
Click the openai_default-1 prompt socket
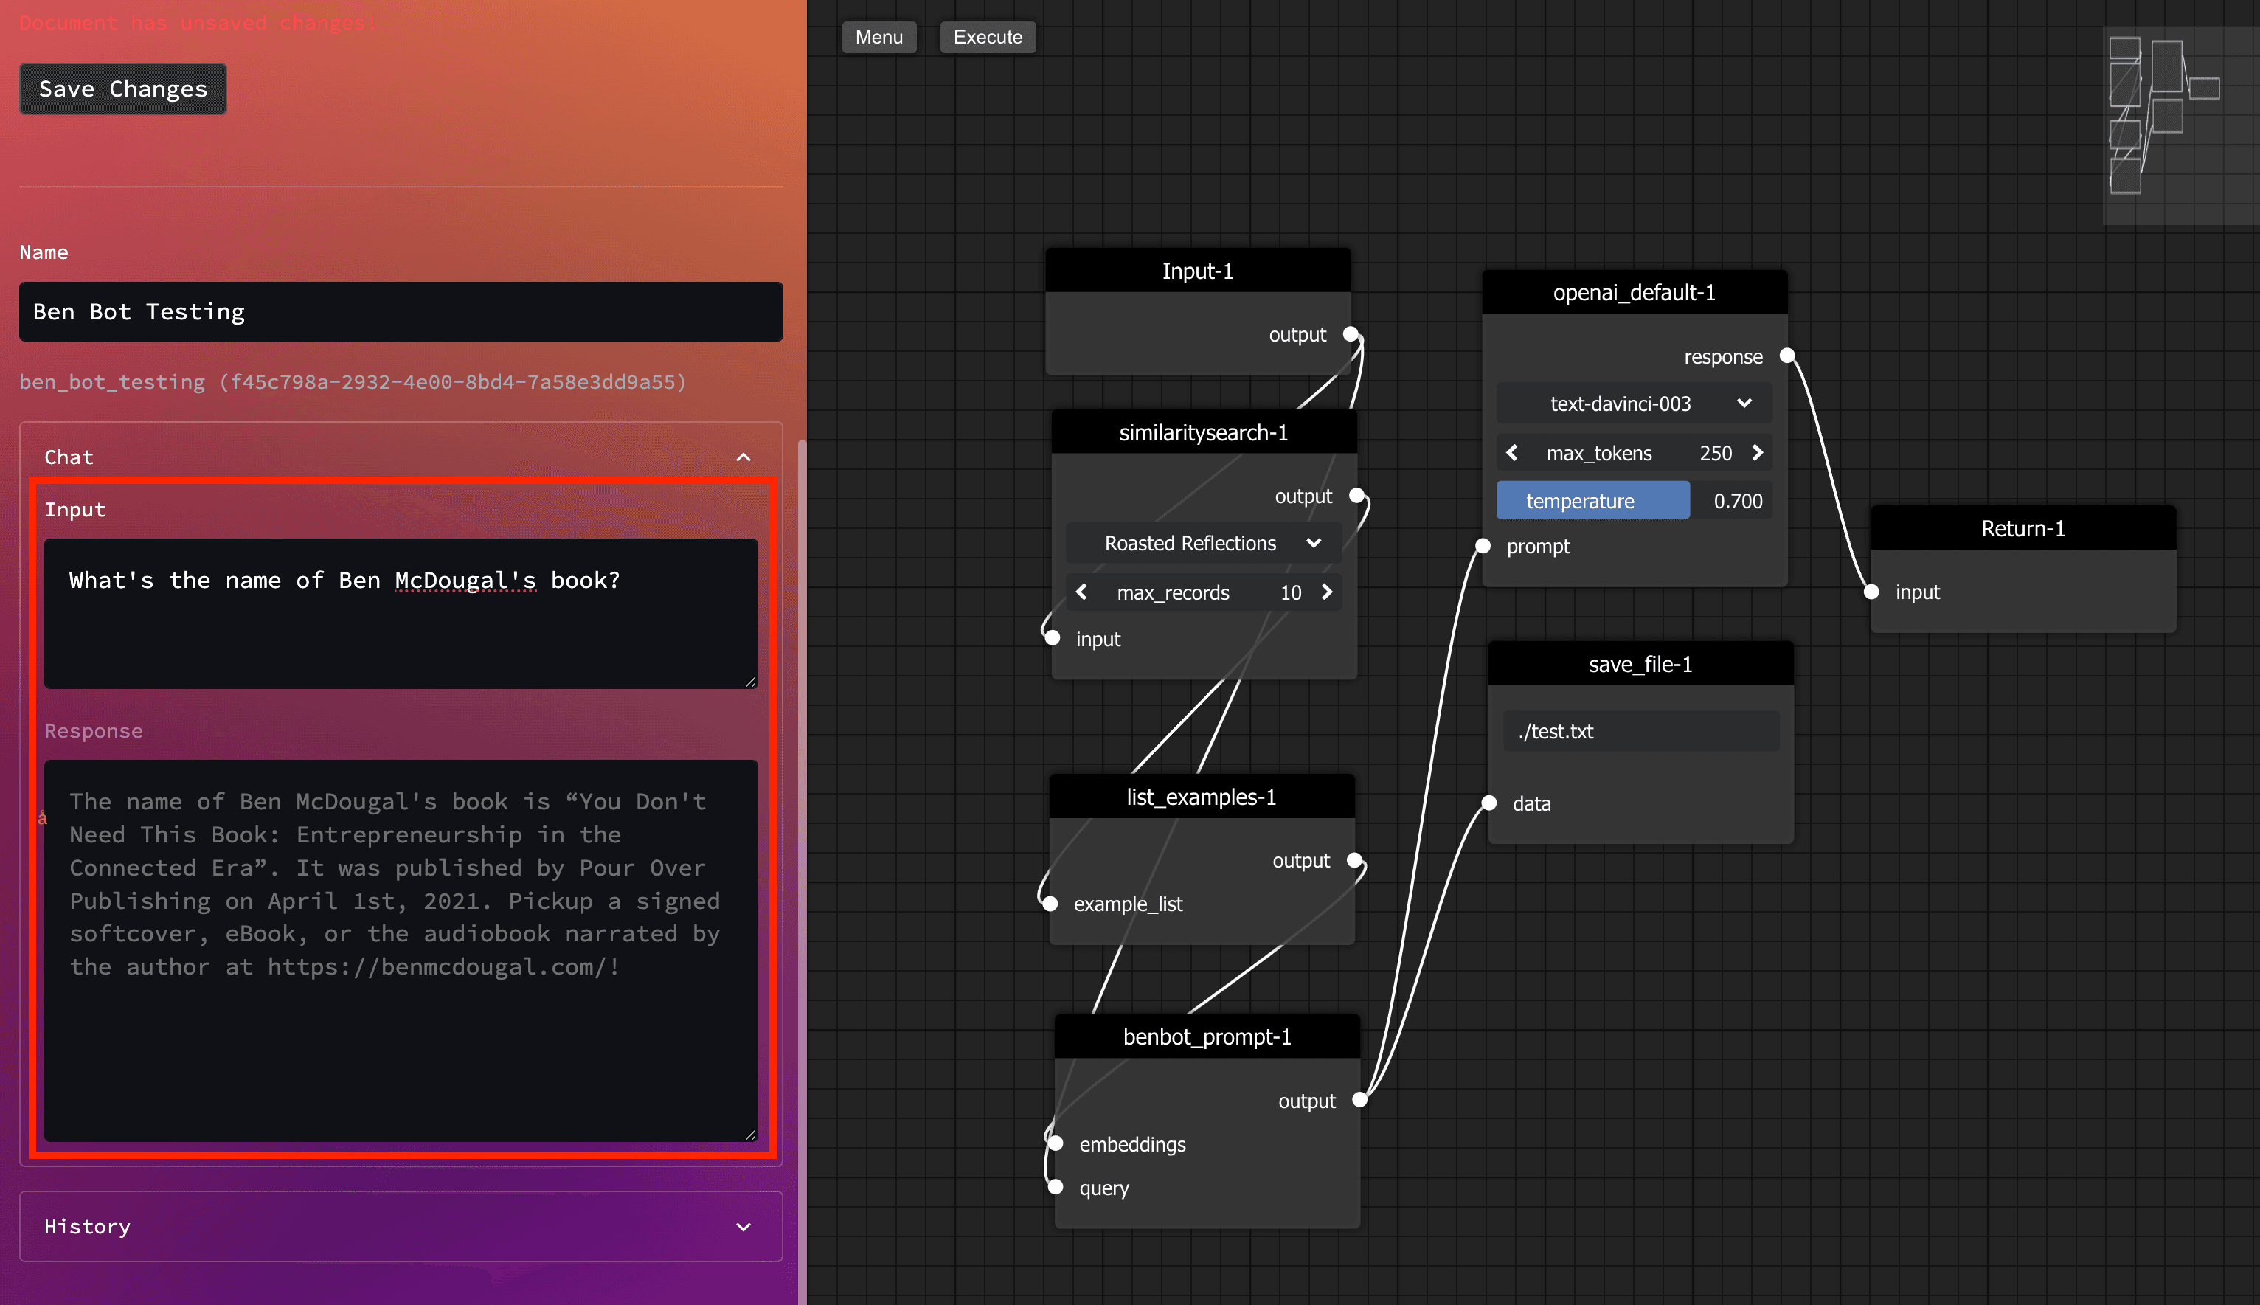pos(1483,546)
